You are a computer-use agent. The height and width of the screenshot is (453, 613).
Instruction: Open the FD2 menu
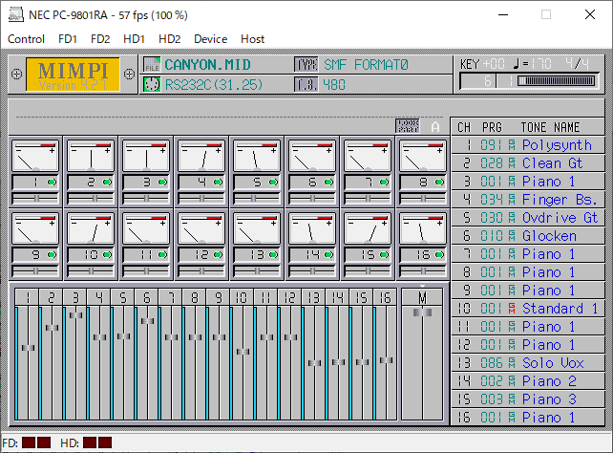tap(100, 39)
